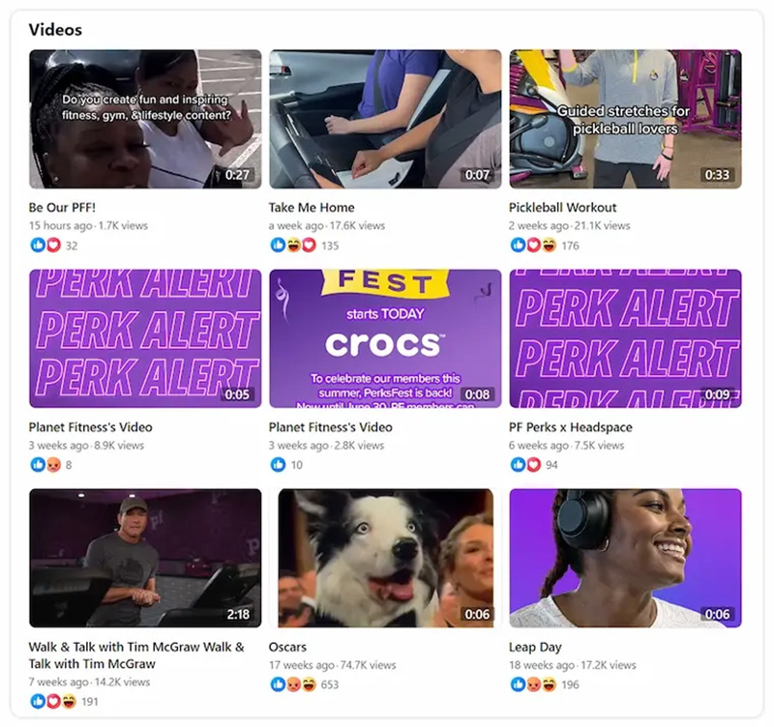Viewport: 774px width, 727px height.
Task: Open the Pickleball Workout video thumbnail
Action: [625, 119]
